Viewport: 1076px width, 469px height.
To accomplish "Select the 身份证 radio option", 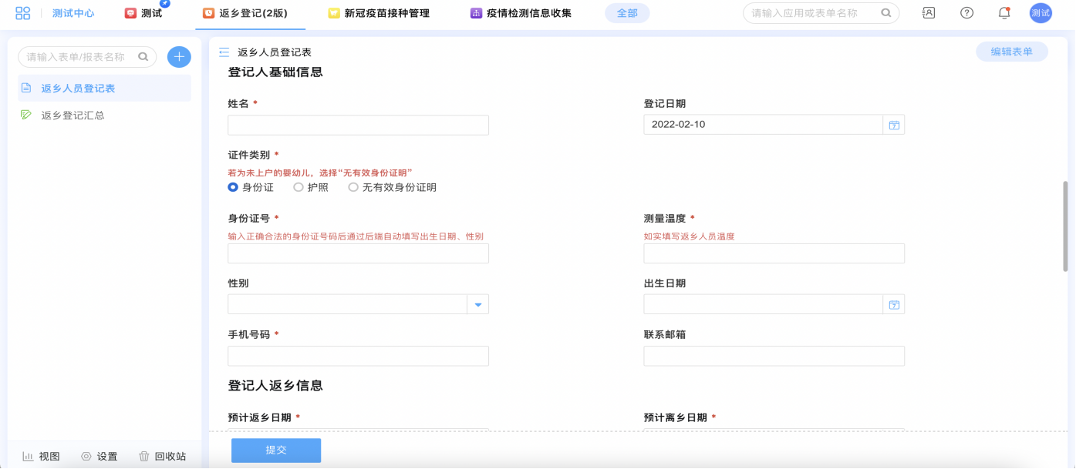I will tap(233, 187).
